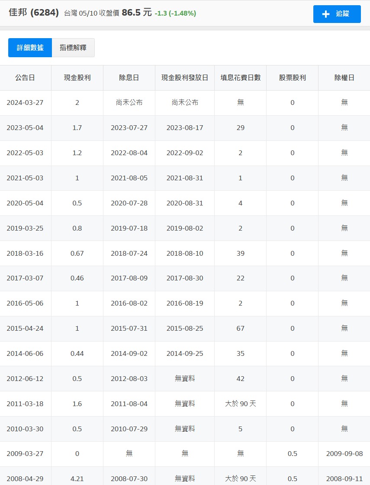
Task: Click the 追蹤 follow button
Action: 337,14
